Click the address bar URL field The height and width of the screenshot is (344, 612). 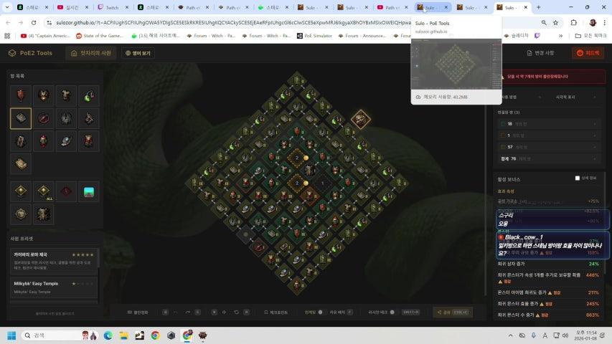234,23
